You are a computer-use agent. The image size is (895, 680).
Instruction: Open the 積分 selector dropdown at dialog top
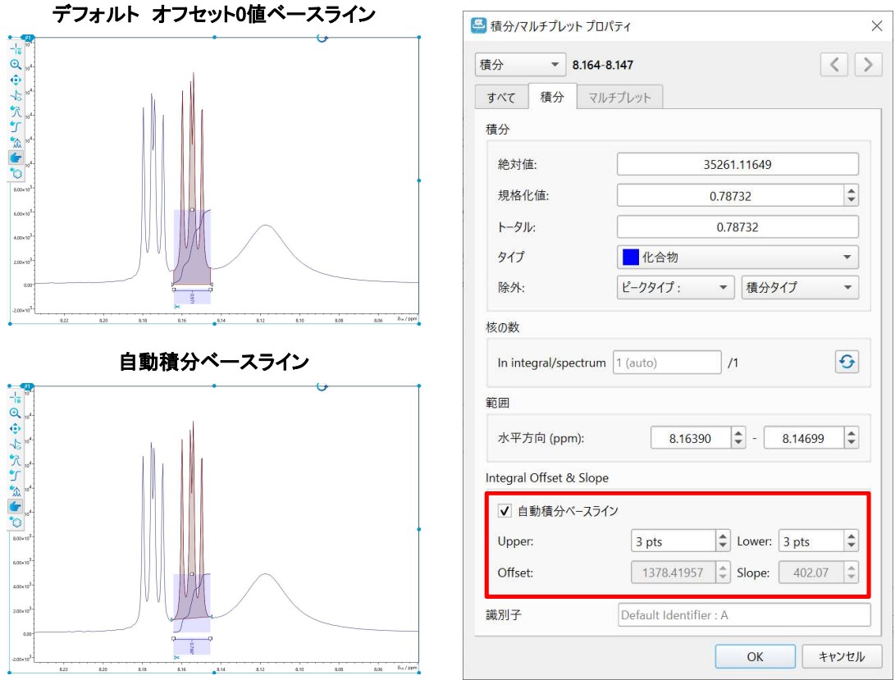pos(520,65)
